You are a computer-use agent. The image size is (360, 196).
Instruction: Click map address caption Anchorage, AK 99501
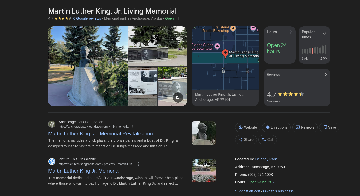(212, 100)
